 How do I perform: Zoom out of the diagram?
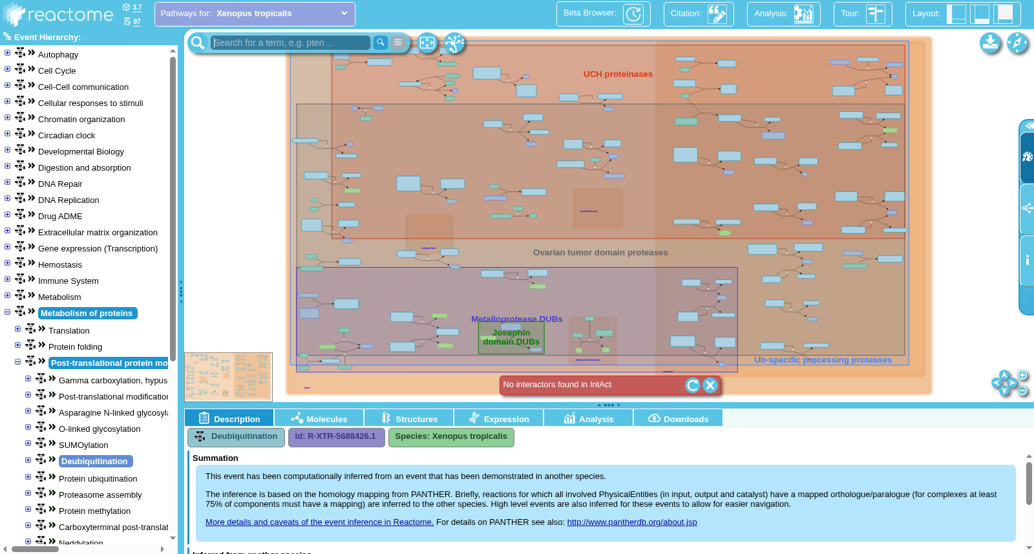[x=1022, y=390]
